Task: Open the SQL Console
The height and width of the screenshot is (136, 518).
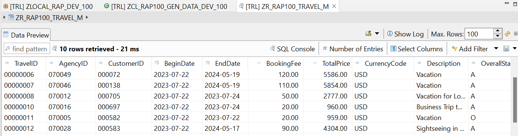Action: 293,49
